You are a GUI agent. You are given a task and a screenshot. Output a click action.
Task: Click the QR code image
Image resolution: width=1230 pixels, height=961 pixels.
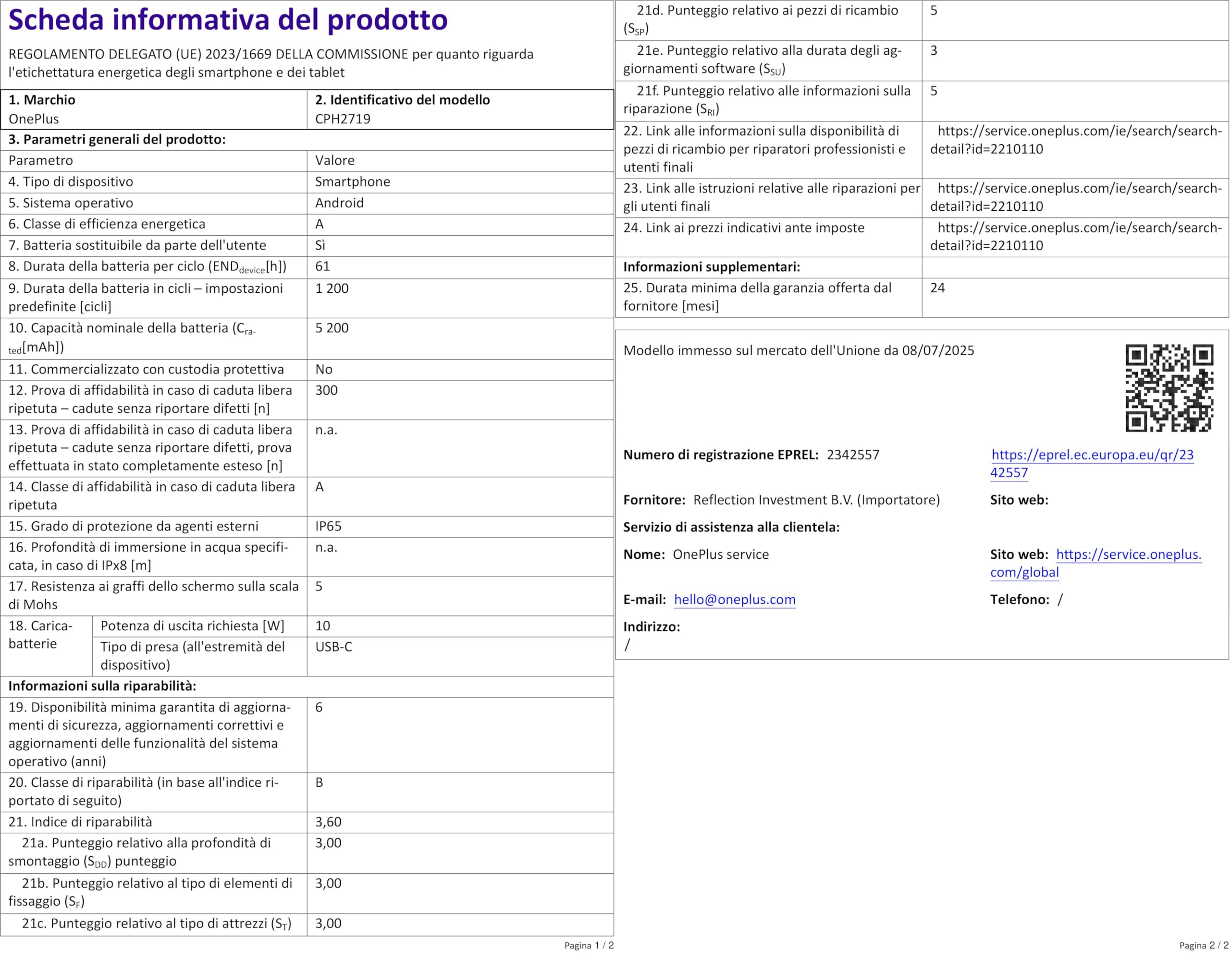[x=1169, y=388]
